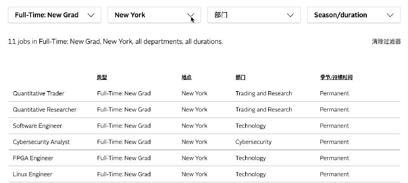
Task: Sort table by 地点 column header
Action: (186, 77)
